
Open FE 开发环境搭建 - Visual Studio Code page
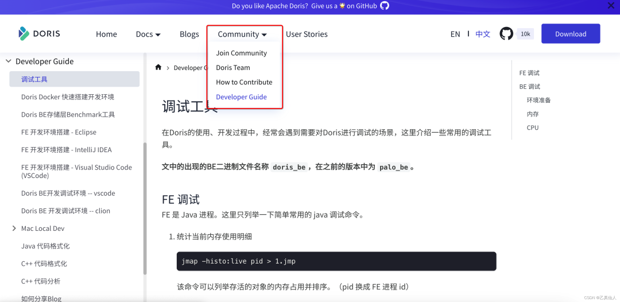[x=77, y=171]
